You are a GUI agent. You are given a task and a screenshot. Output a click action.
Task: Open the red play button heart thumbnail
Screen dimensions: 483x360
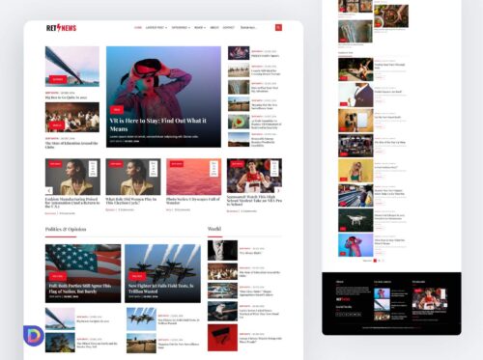(239, 122)
